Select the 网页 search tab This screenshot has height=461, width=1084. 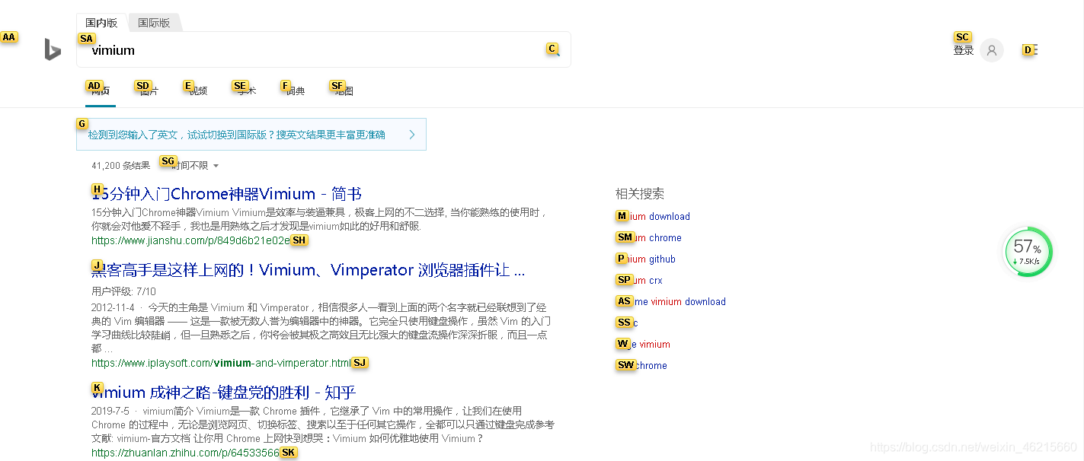(100, 91)
